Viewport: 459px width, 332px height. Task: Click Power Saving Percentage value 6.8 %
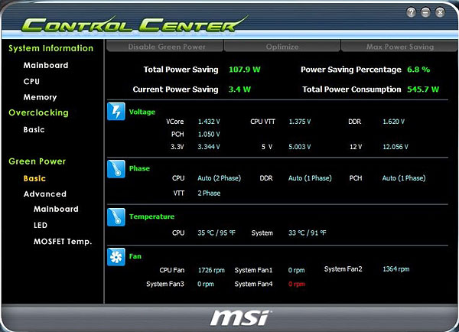(418, 70)
